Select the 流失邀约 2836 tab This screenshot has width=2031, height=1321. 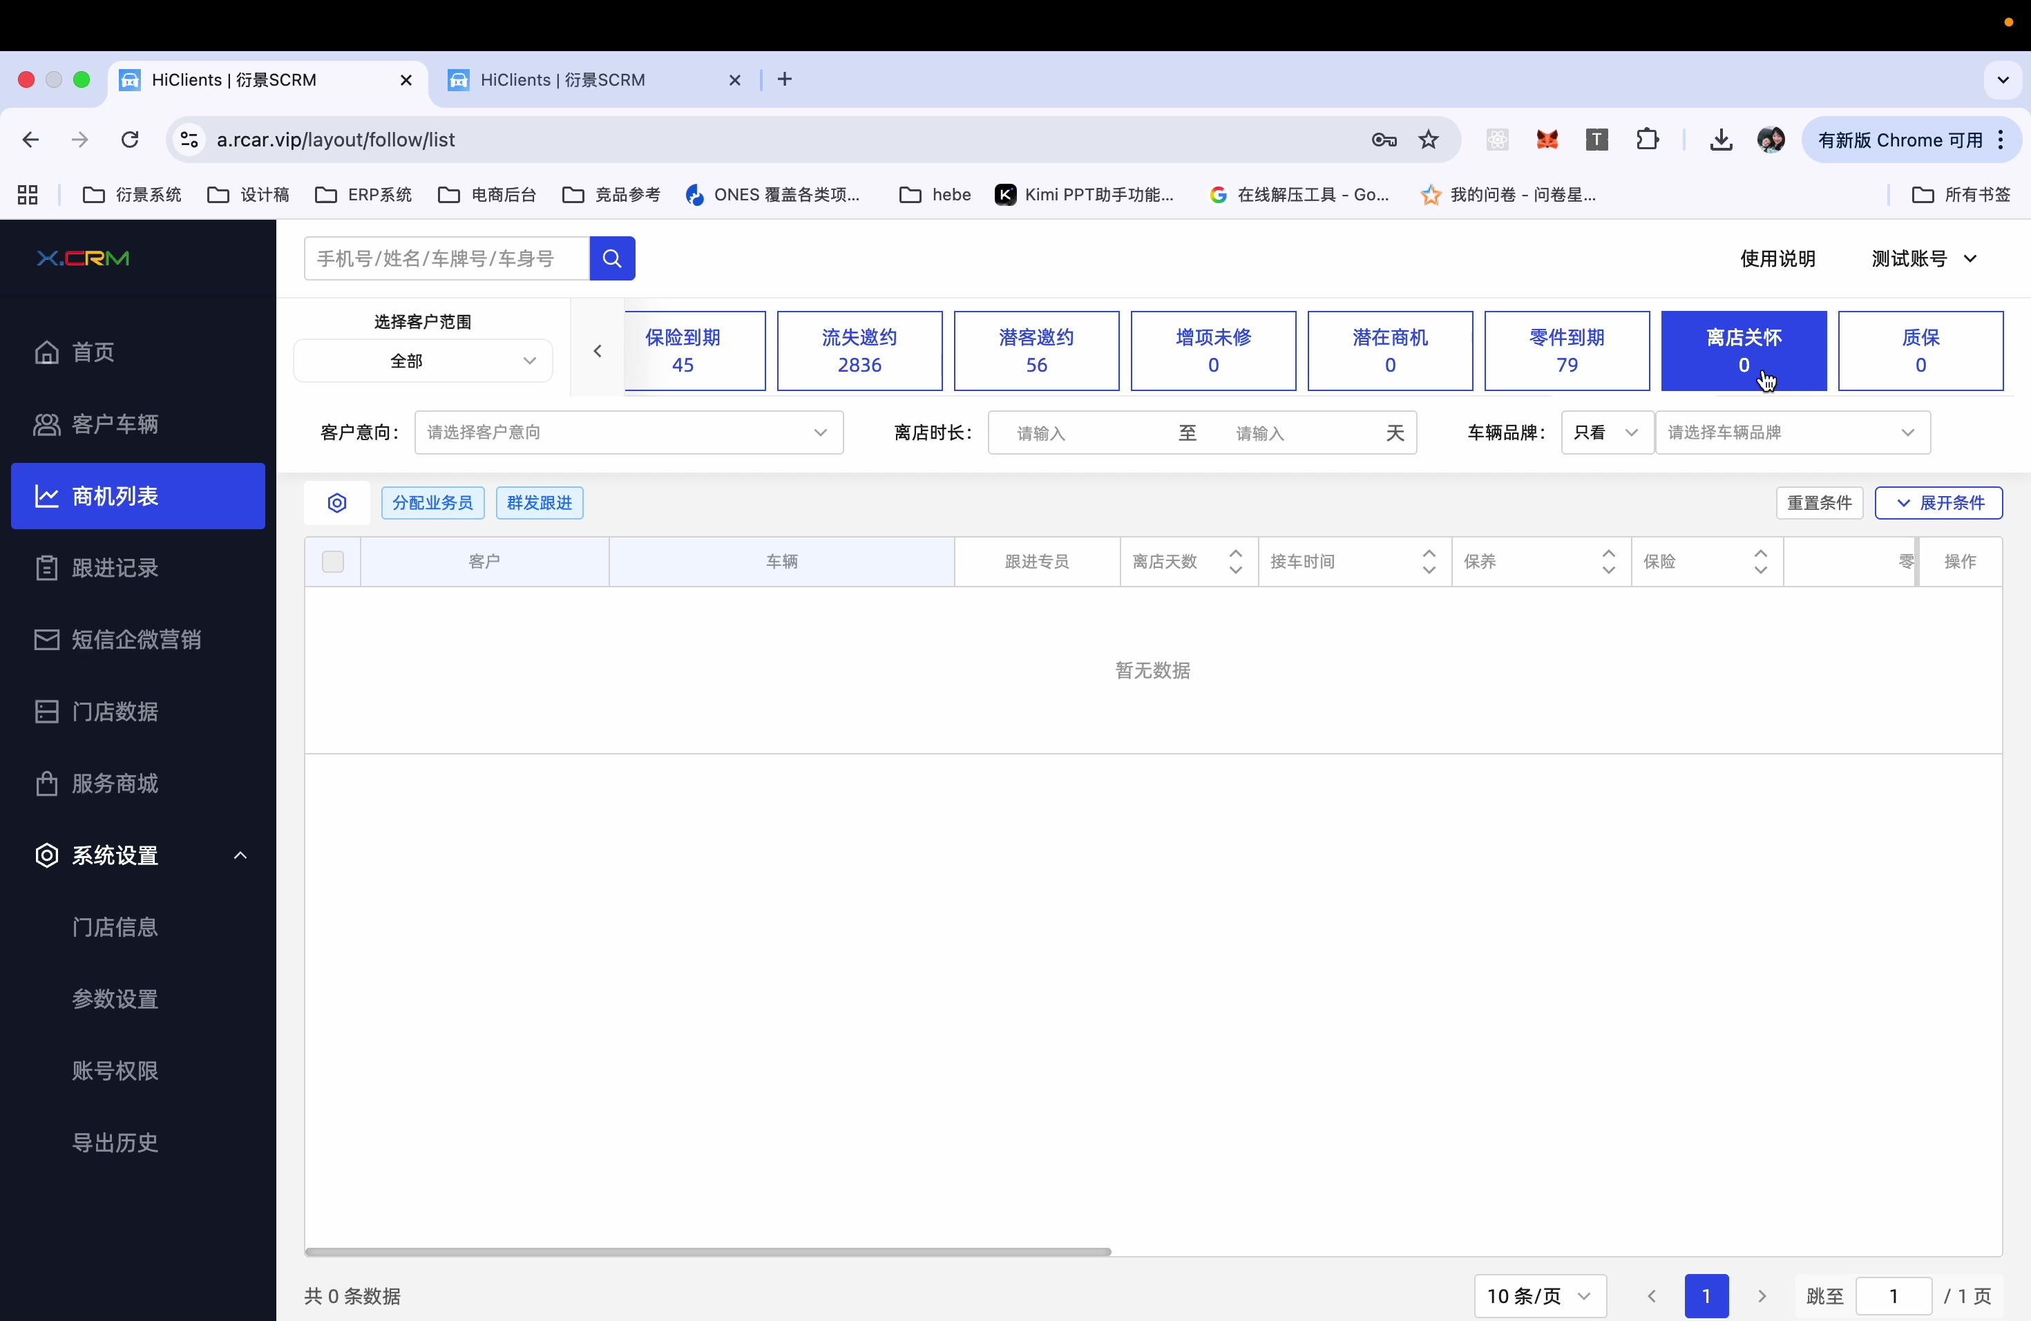point(859,351)
